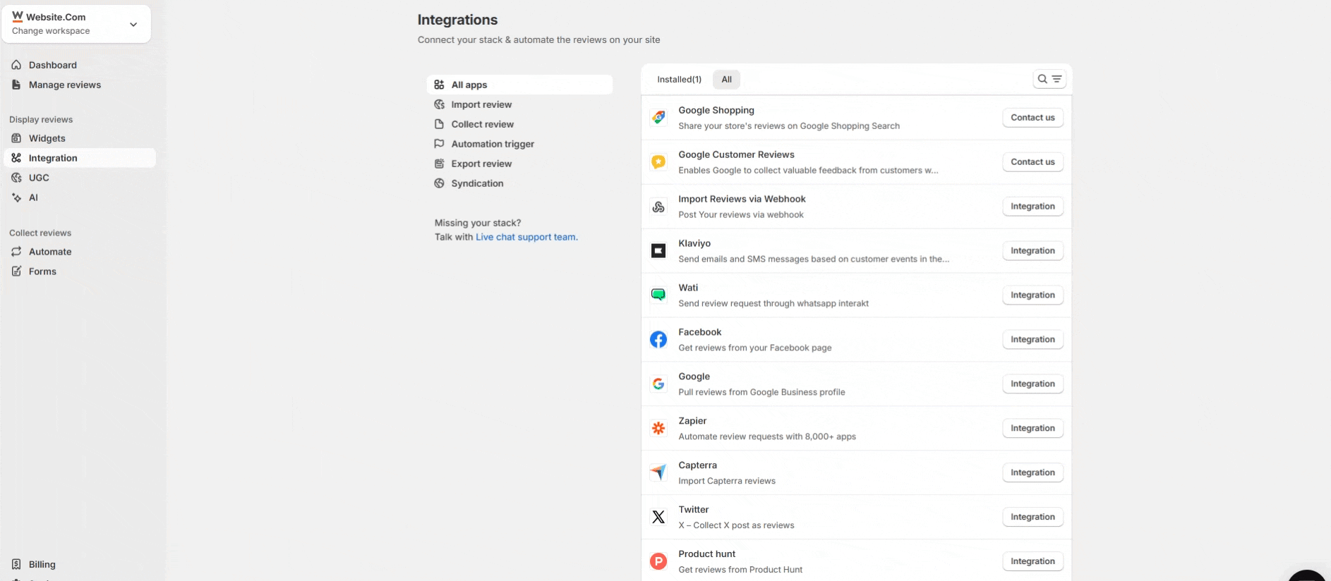Click the Capterra logo icon
Viewport: 1331px width, 581px height.
coord(658,472)
